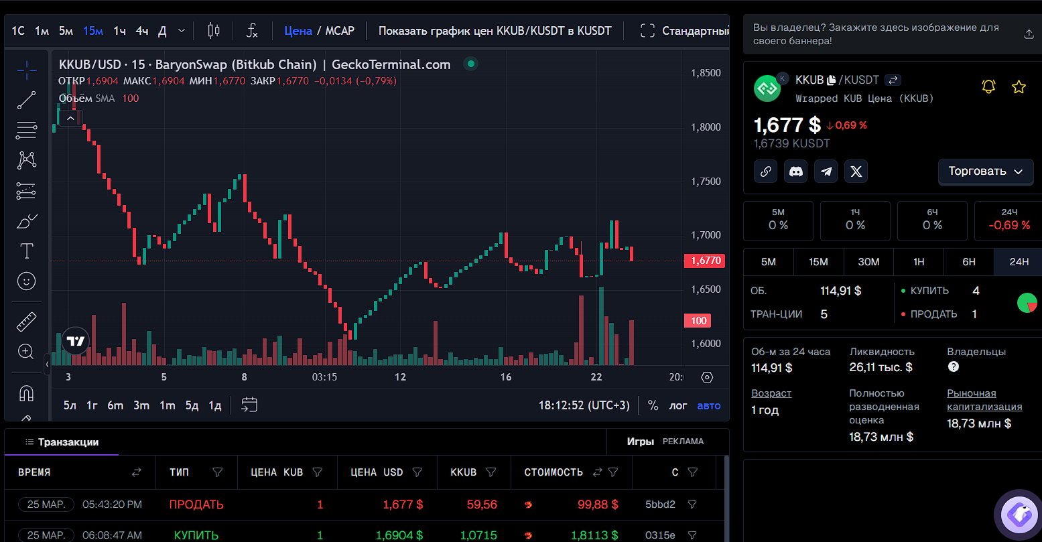This screenshot has width=1042, height=542.
Task: Show Владельцы help tooltip
Action: [954, 366]
